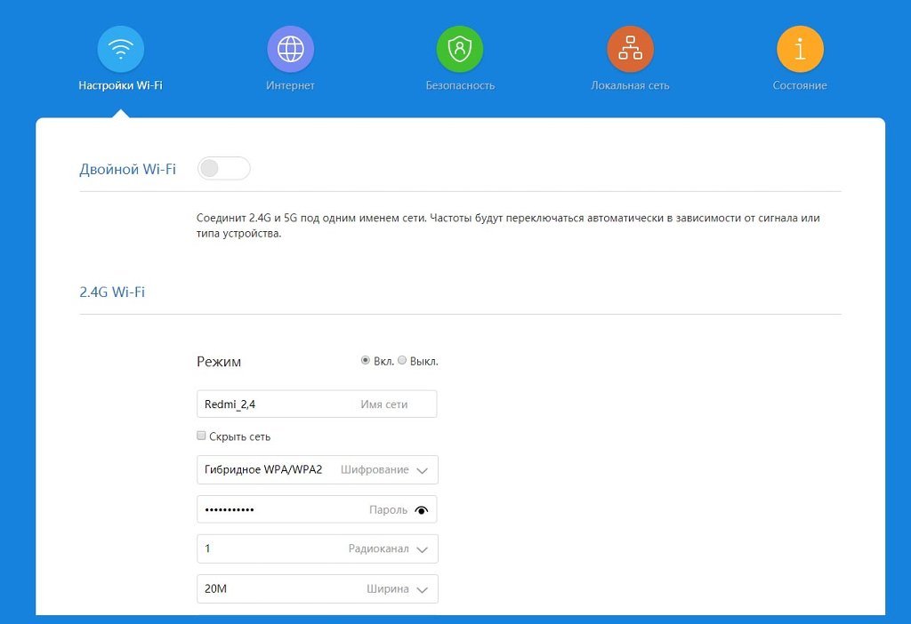
Task: Toggle the Двойной Wi-Fi switch
Action: tap(223, 168)
